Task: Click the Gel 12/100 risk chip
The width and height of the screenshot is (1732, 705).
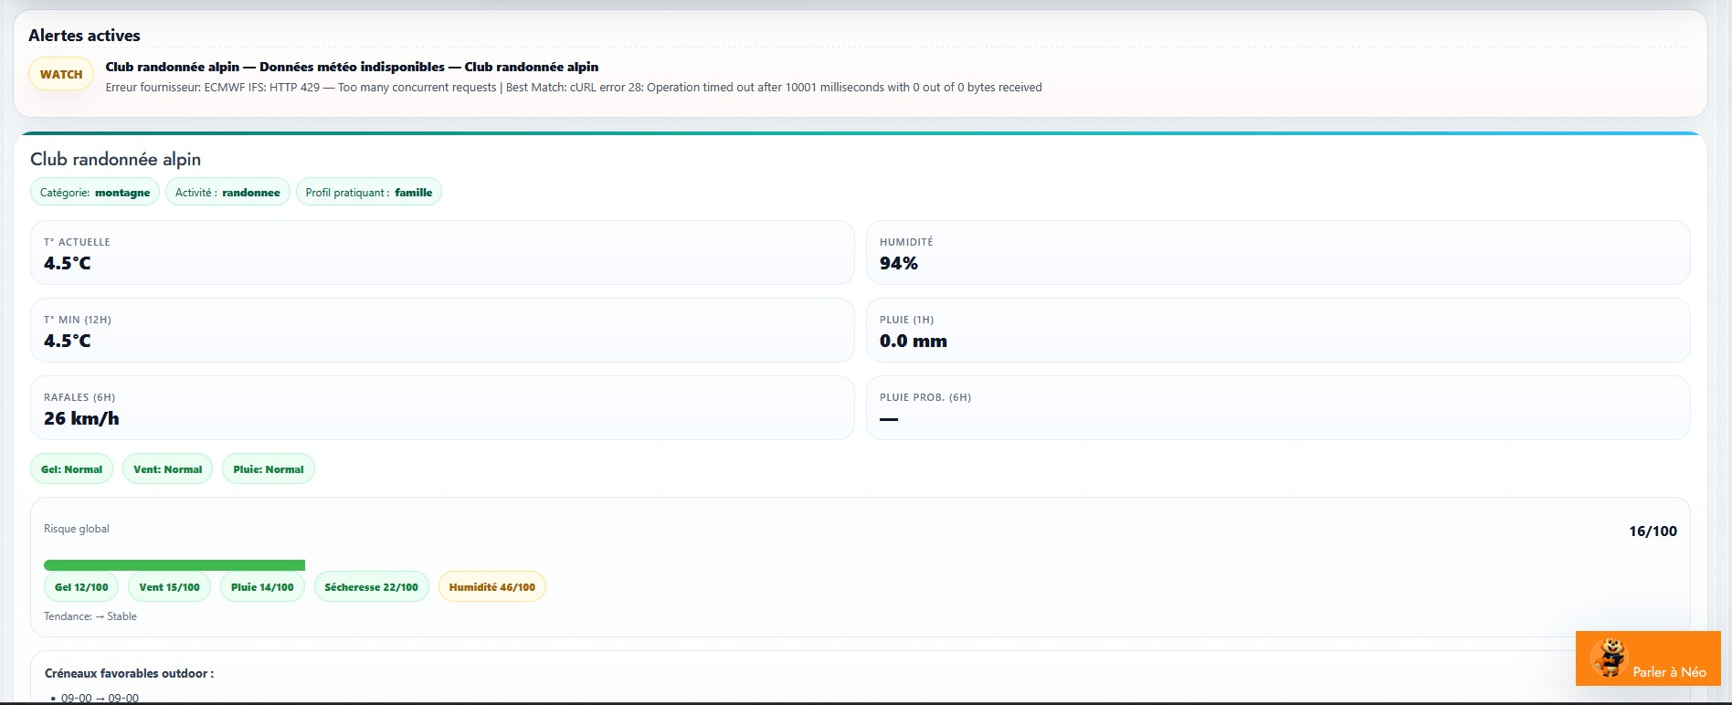Action: click(81, 587)
